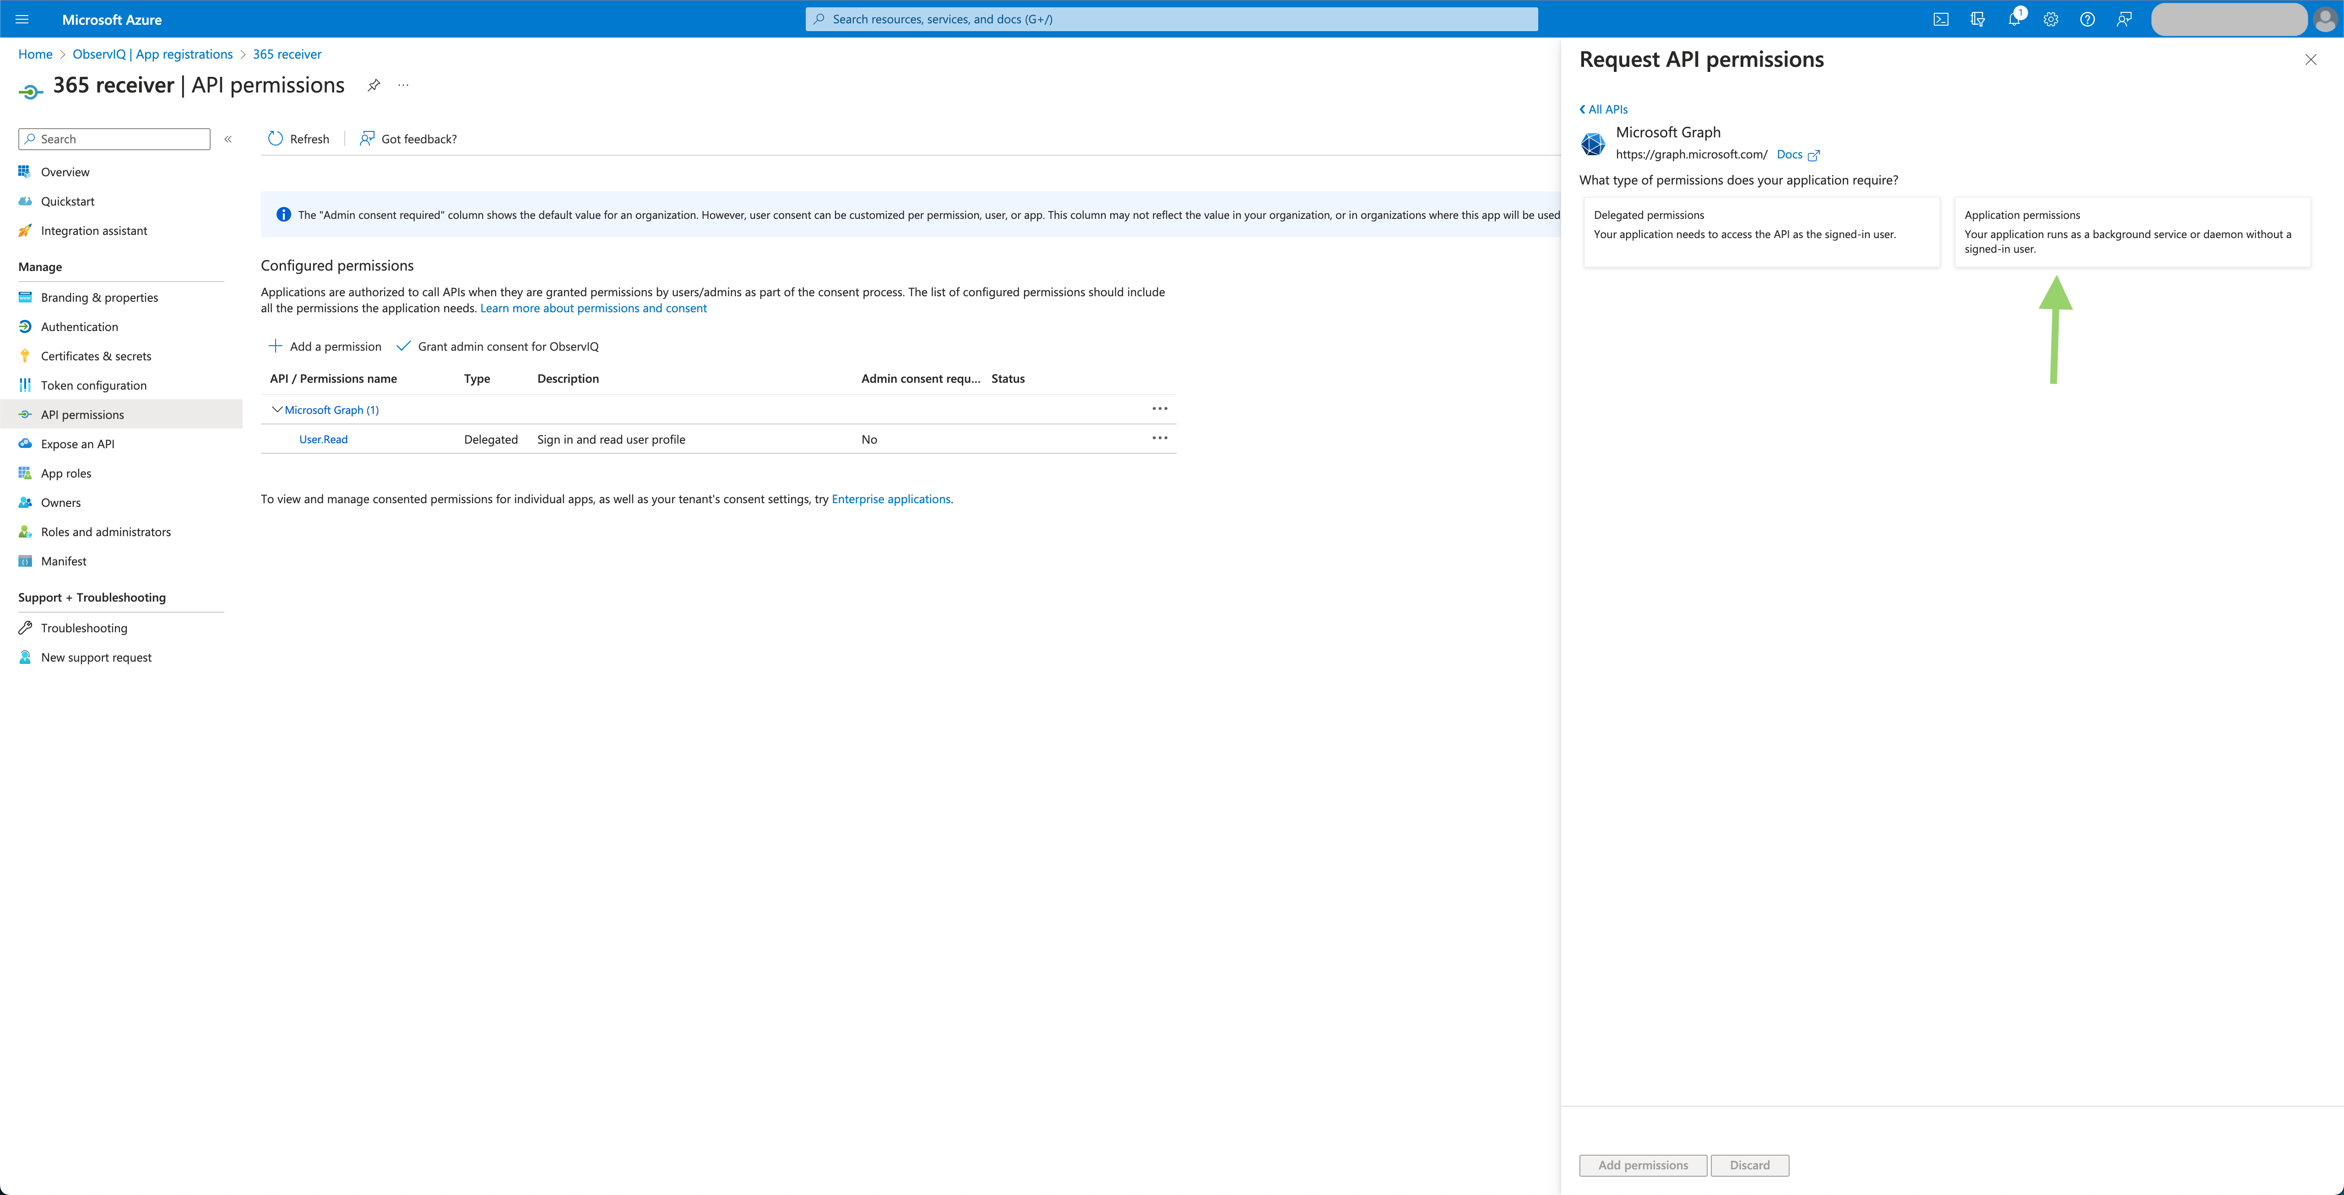Open portal settings gear
This screenshot has width=2344, height=1195.
pyautogui.click(x=2051, y=18)
